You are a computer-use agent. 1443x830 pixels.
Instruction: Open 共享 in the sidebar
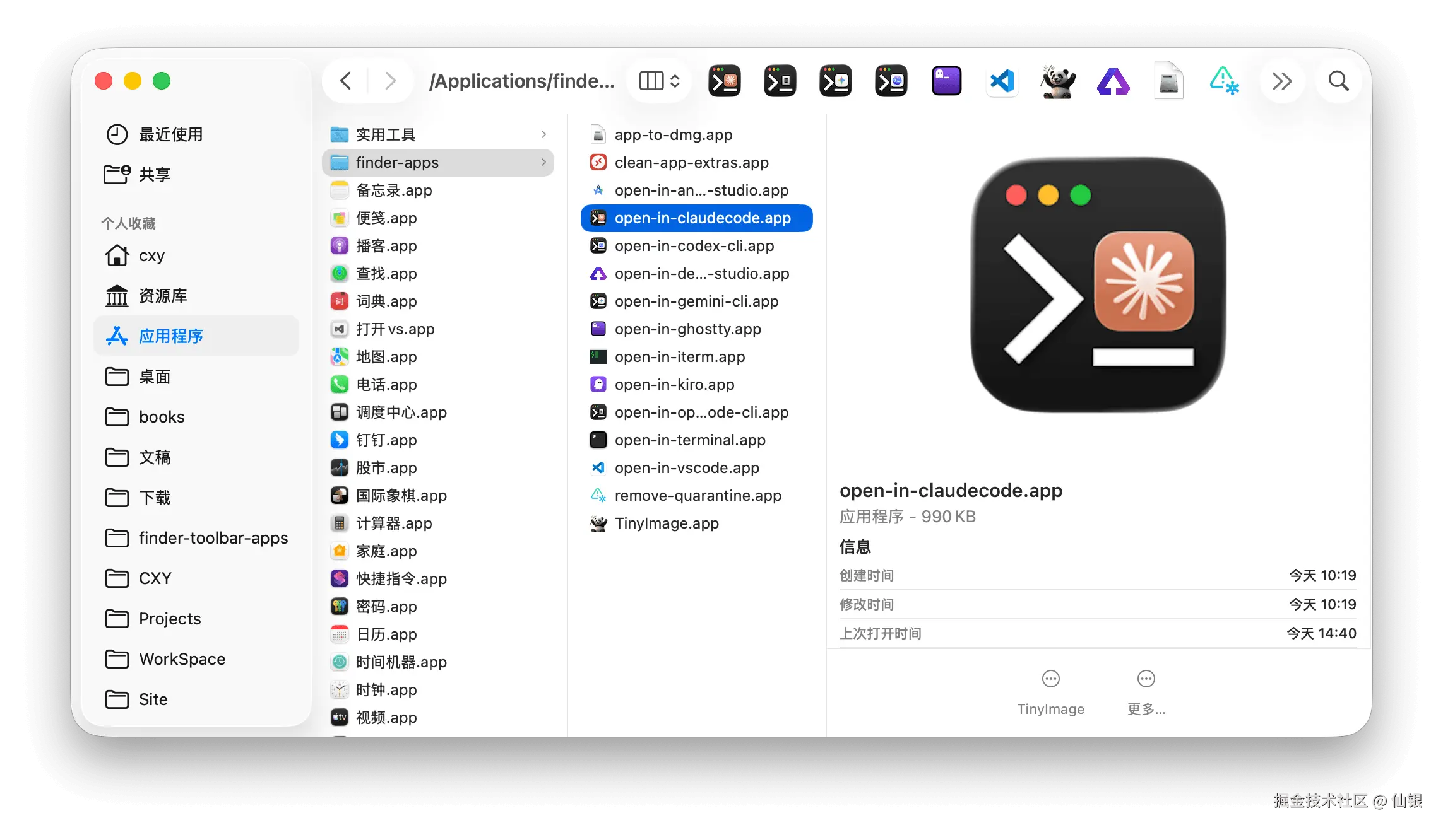[196, 175]
